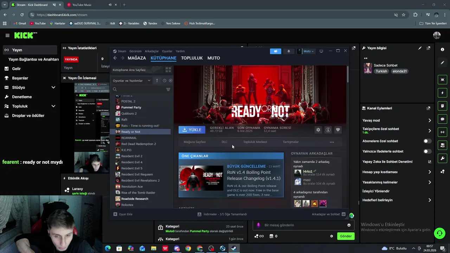Switch to Steam TOPLULUK tab

(192, 58)
